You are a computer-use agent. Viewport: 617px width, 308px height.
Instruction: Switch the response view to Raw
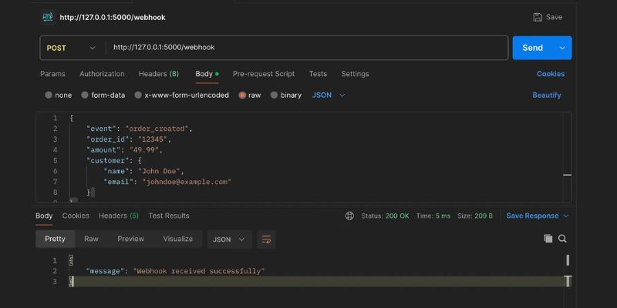click(91, 239)
